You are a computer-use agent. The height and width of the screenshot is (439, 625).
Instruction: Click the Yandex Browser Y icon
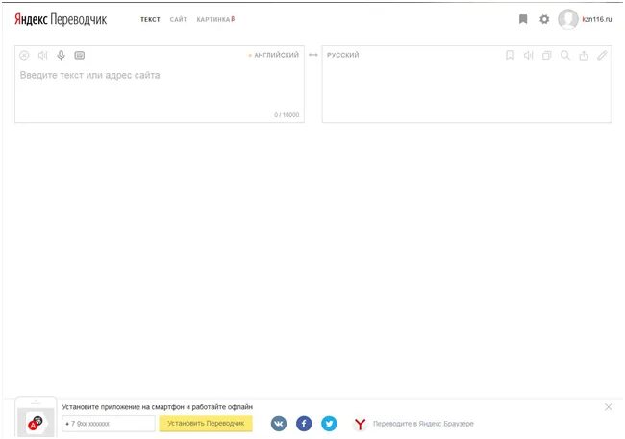pos(360,424)
